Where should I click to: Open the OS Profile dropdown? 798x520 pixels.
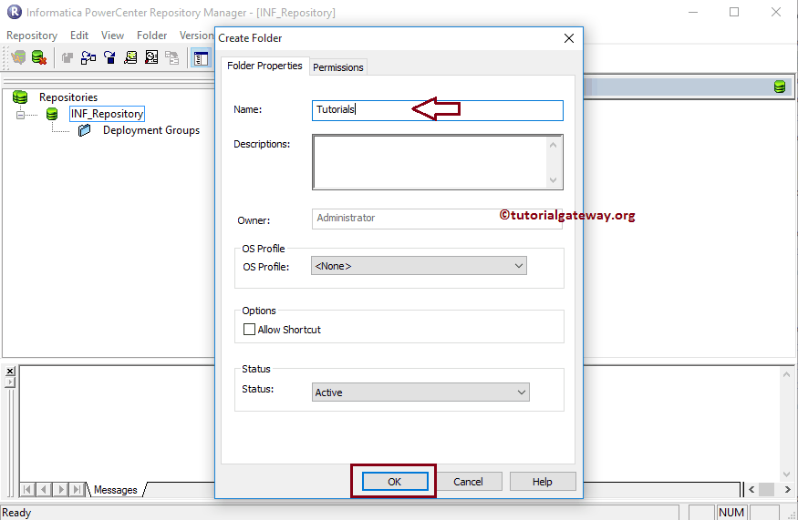(419, 266)
